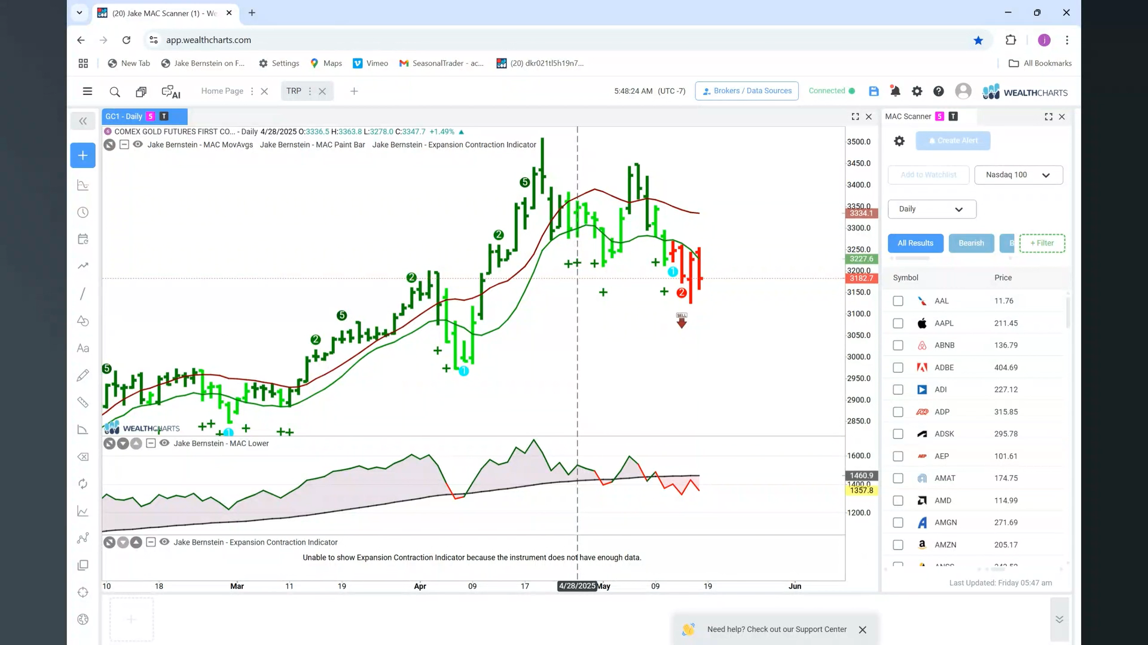Viewport: 1148px width, 645px height.
Task: Toggle MAC Lower indicator visibility eye
Action: point(164,443)
